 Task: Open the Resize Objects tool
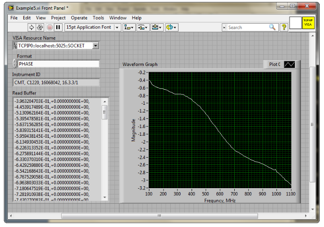157,27
